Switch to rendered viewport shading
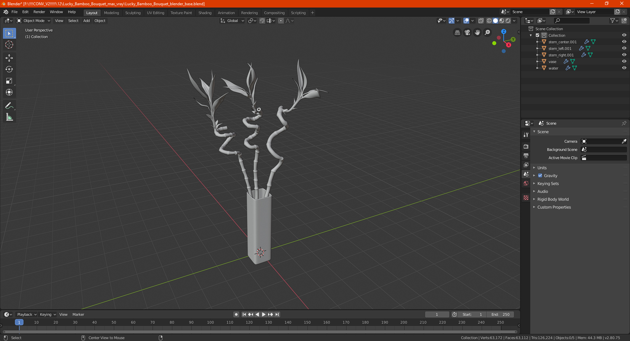This screenshot has height=341, width=630. pos(508,21)
